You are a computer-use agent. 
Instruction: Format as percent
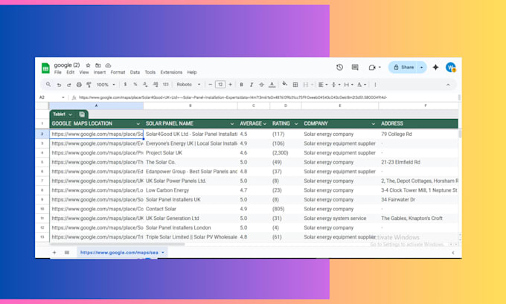(x=135, y=85)
